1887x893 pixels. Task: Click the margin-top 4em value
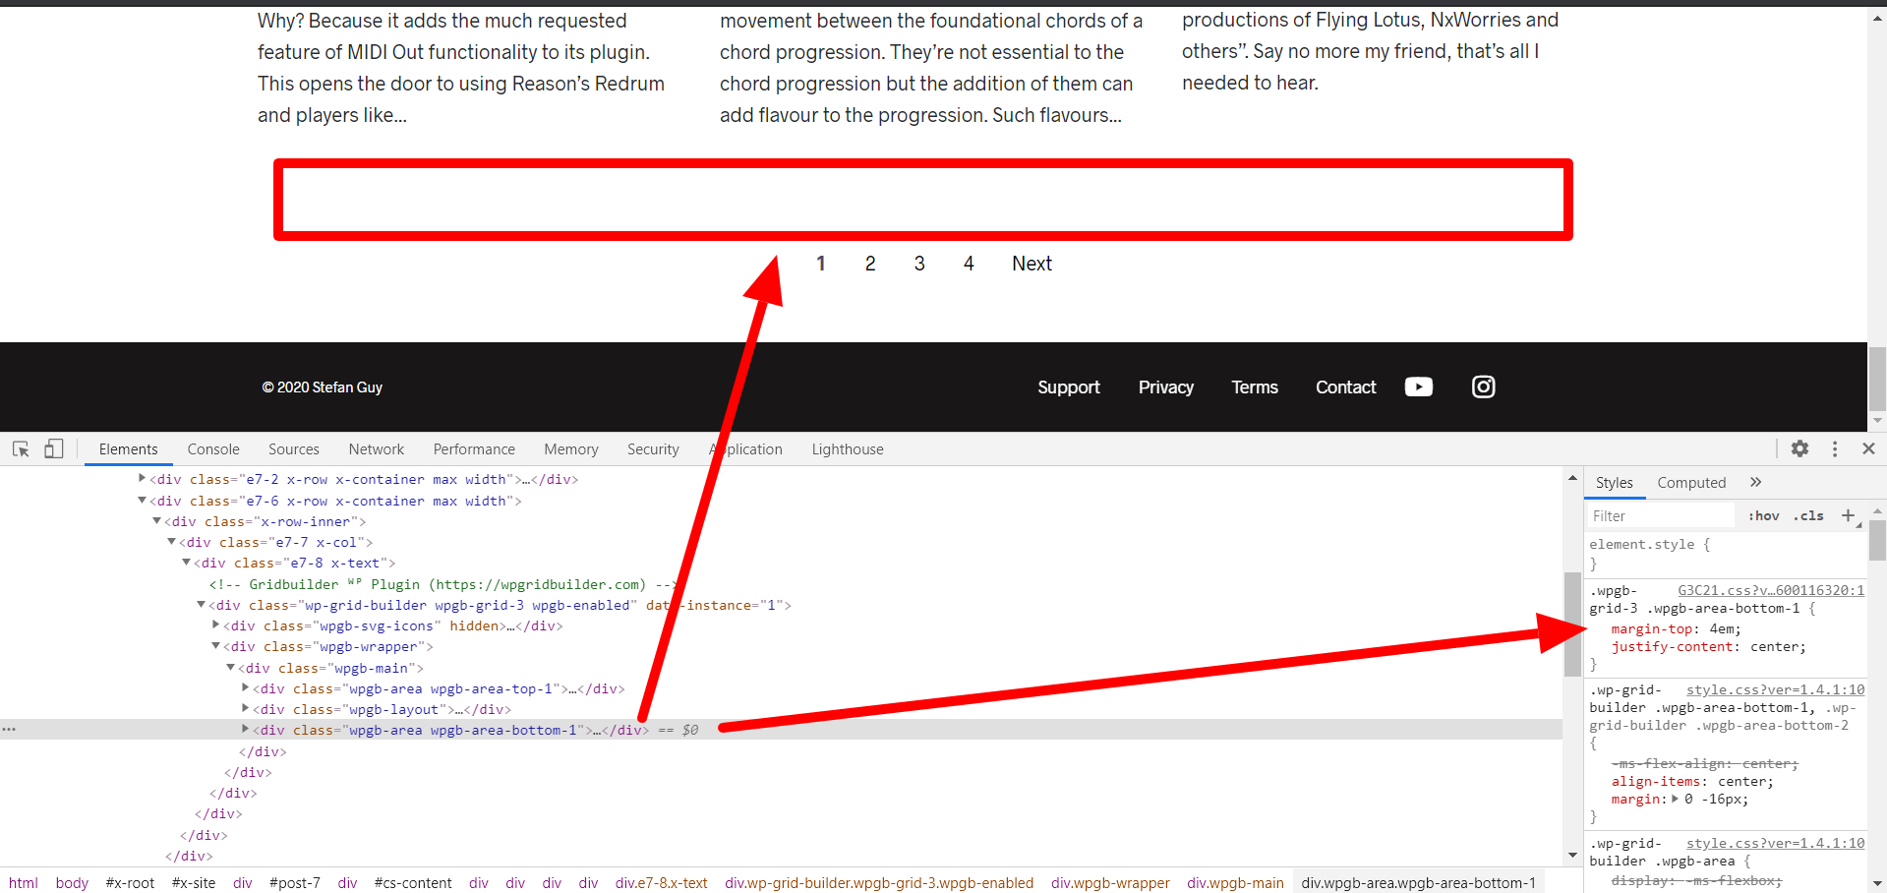point(1723,628)
